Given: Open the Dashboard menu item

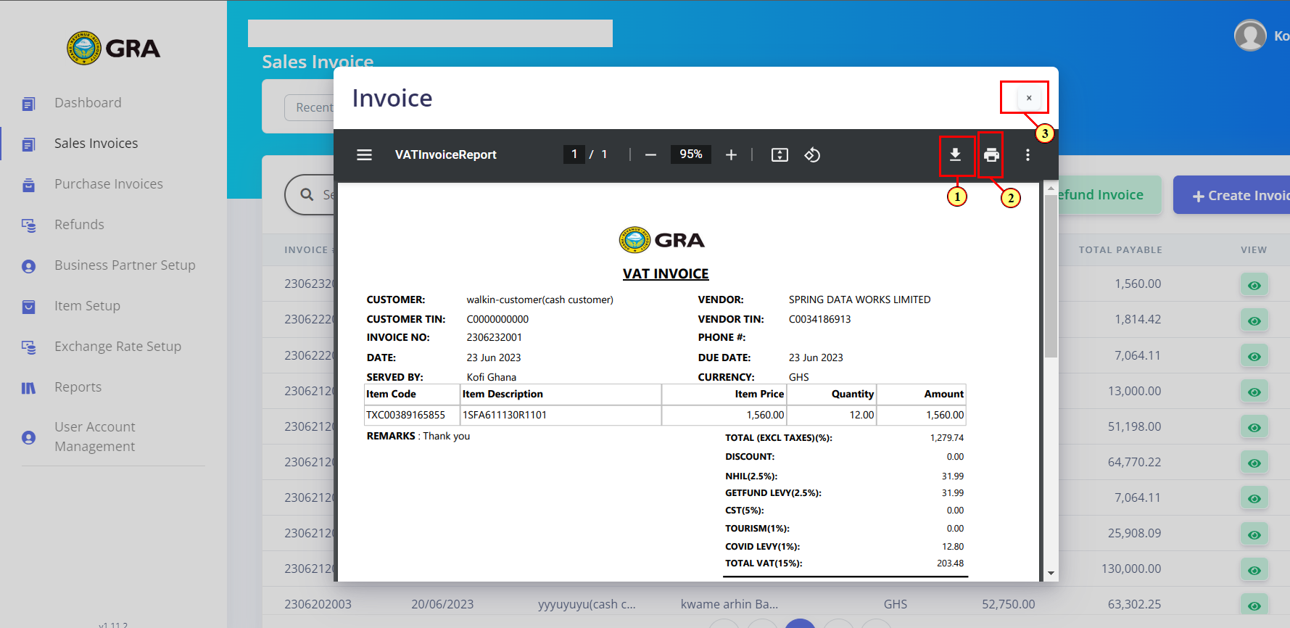Looking at the screenshot, I should coord(88,103).
